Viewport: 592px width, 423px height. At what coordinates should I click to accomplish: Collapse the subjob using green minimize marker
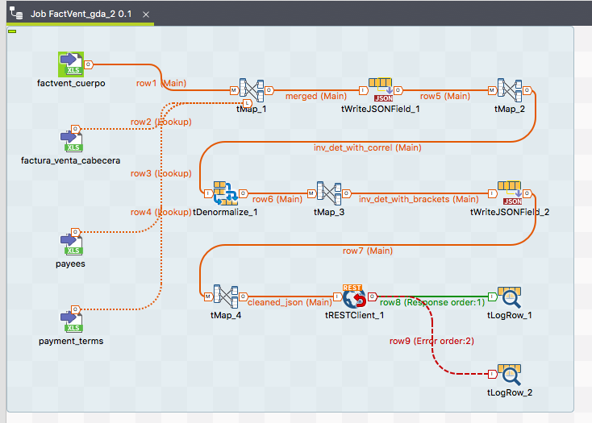[12, 31]
